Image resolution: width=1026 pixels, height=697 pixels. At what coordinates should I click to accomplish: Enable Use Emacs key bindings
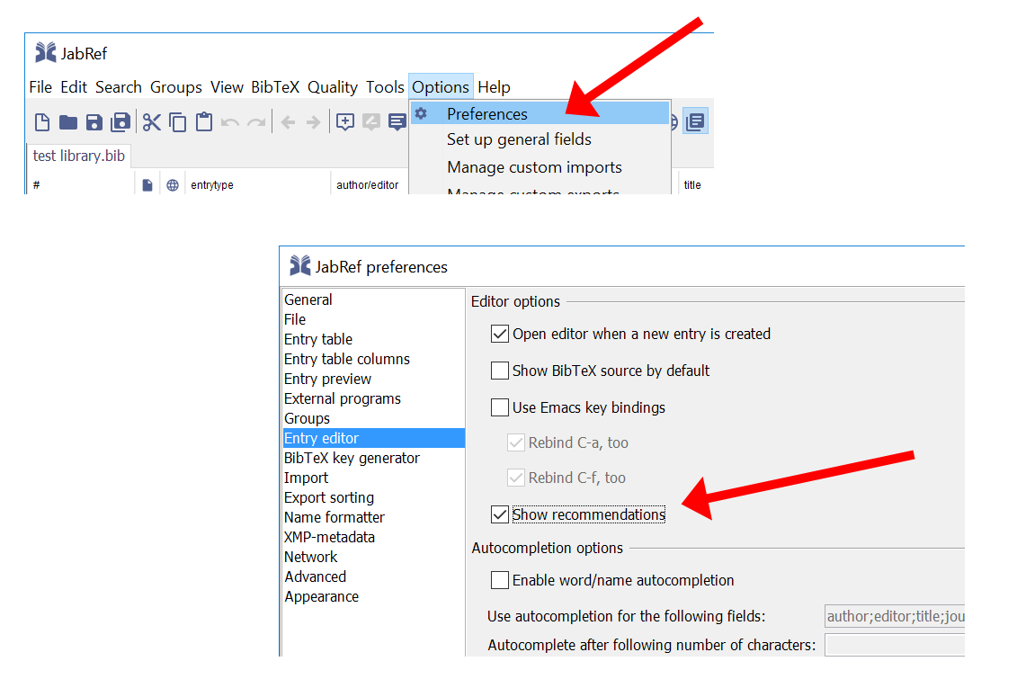pyautogui.click(x=499, y=407)
